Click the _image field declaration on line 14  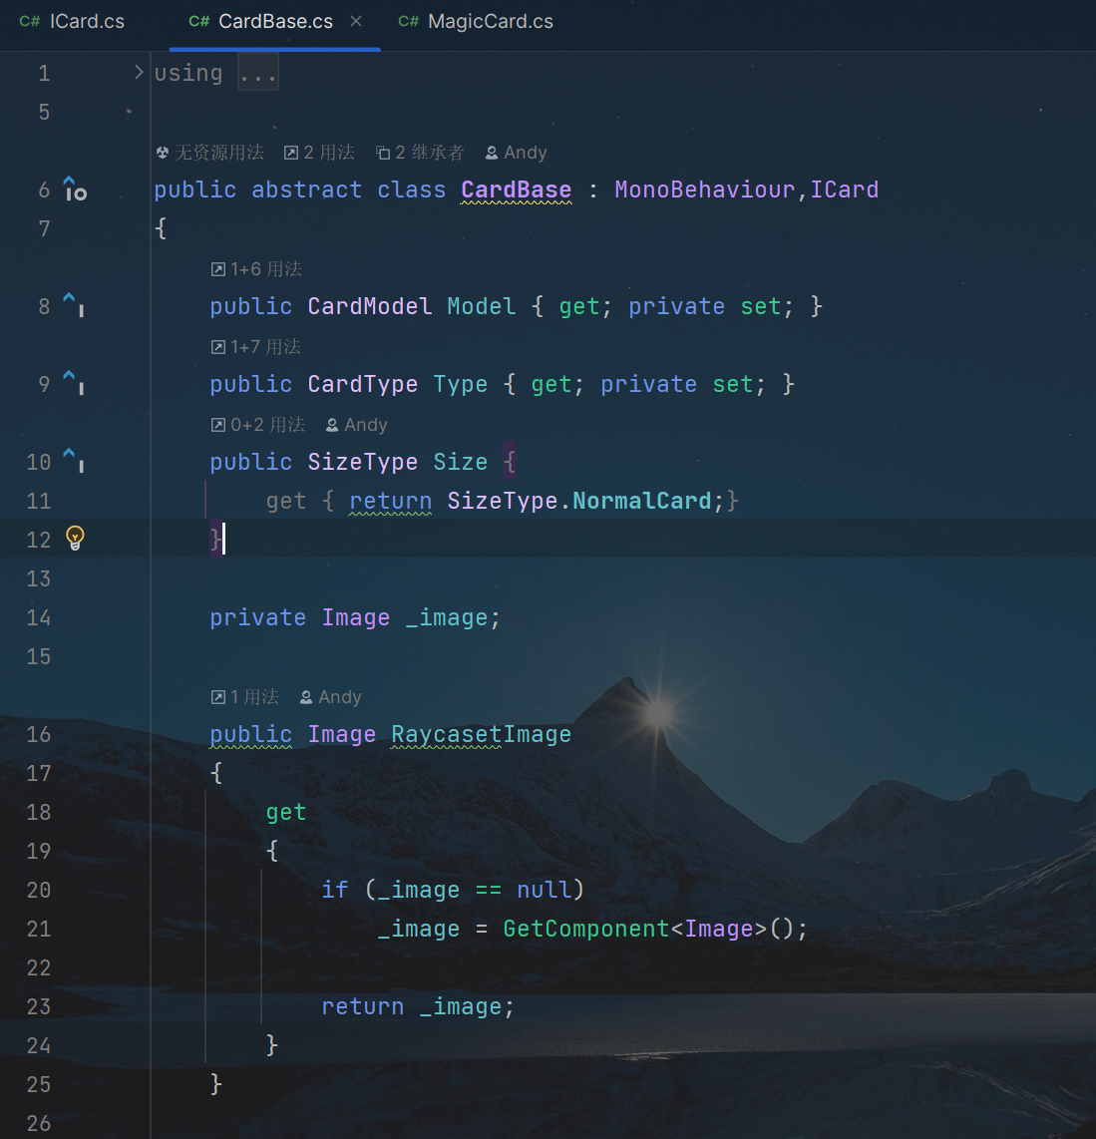pos(447,617)
